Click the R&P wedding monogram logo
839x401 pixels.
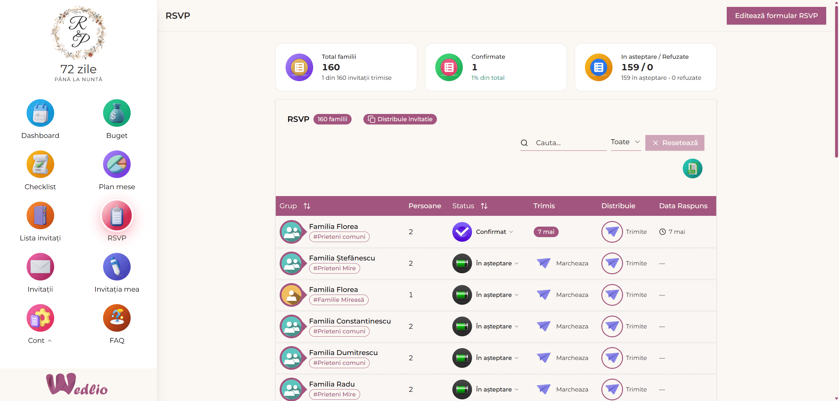[x=78, y=33]
